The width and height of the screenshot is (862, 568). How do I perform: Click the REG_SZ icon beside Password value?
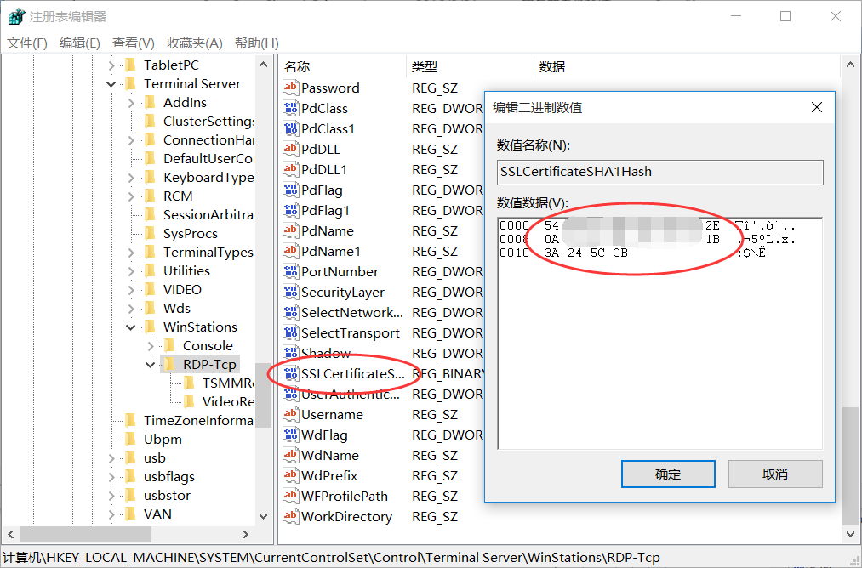289,88
